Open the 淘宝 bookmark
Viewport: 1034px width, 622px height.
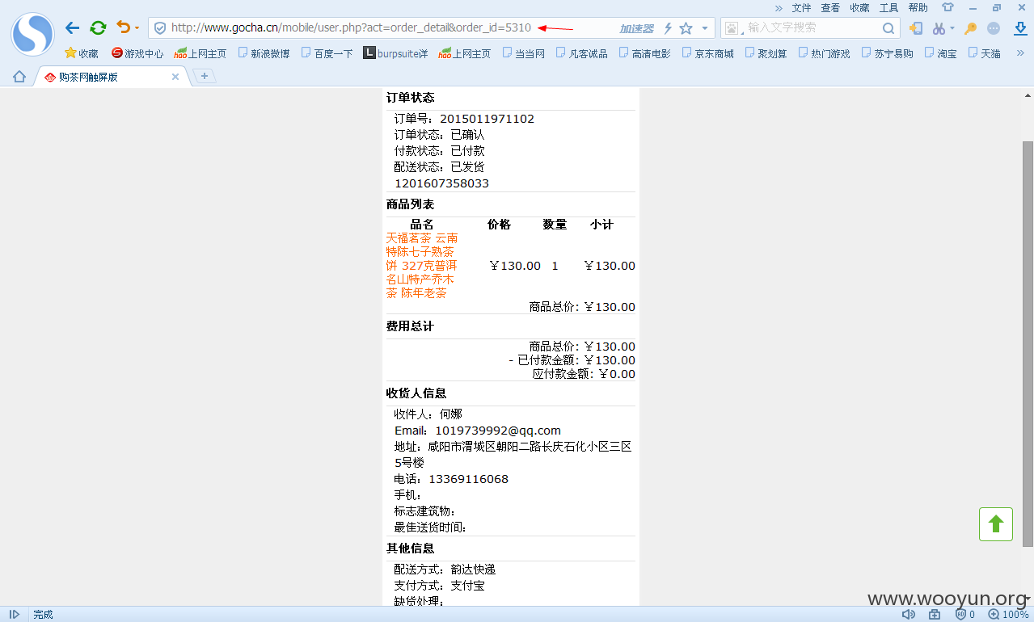[x=941, y=53]
